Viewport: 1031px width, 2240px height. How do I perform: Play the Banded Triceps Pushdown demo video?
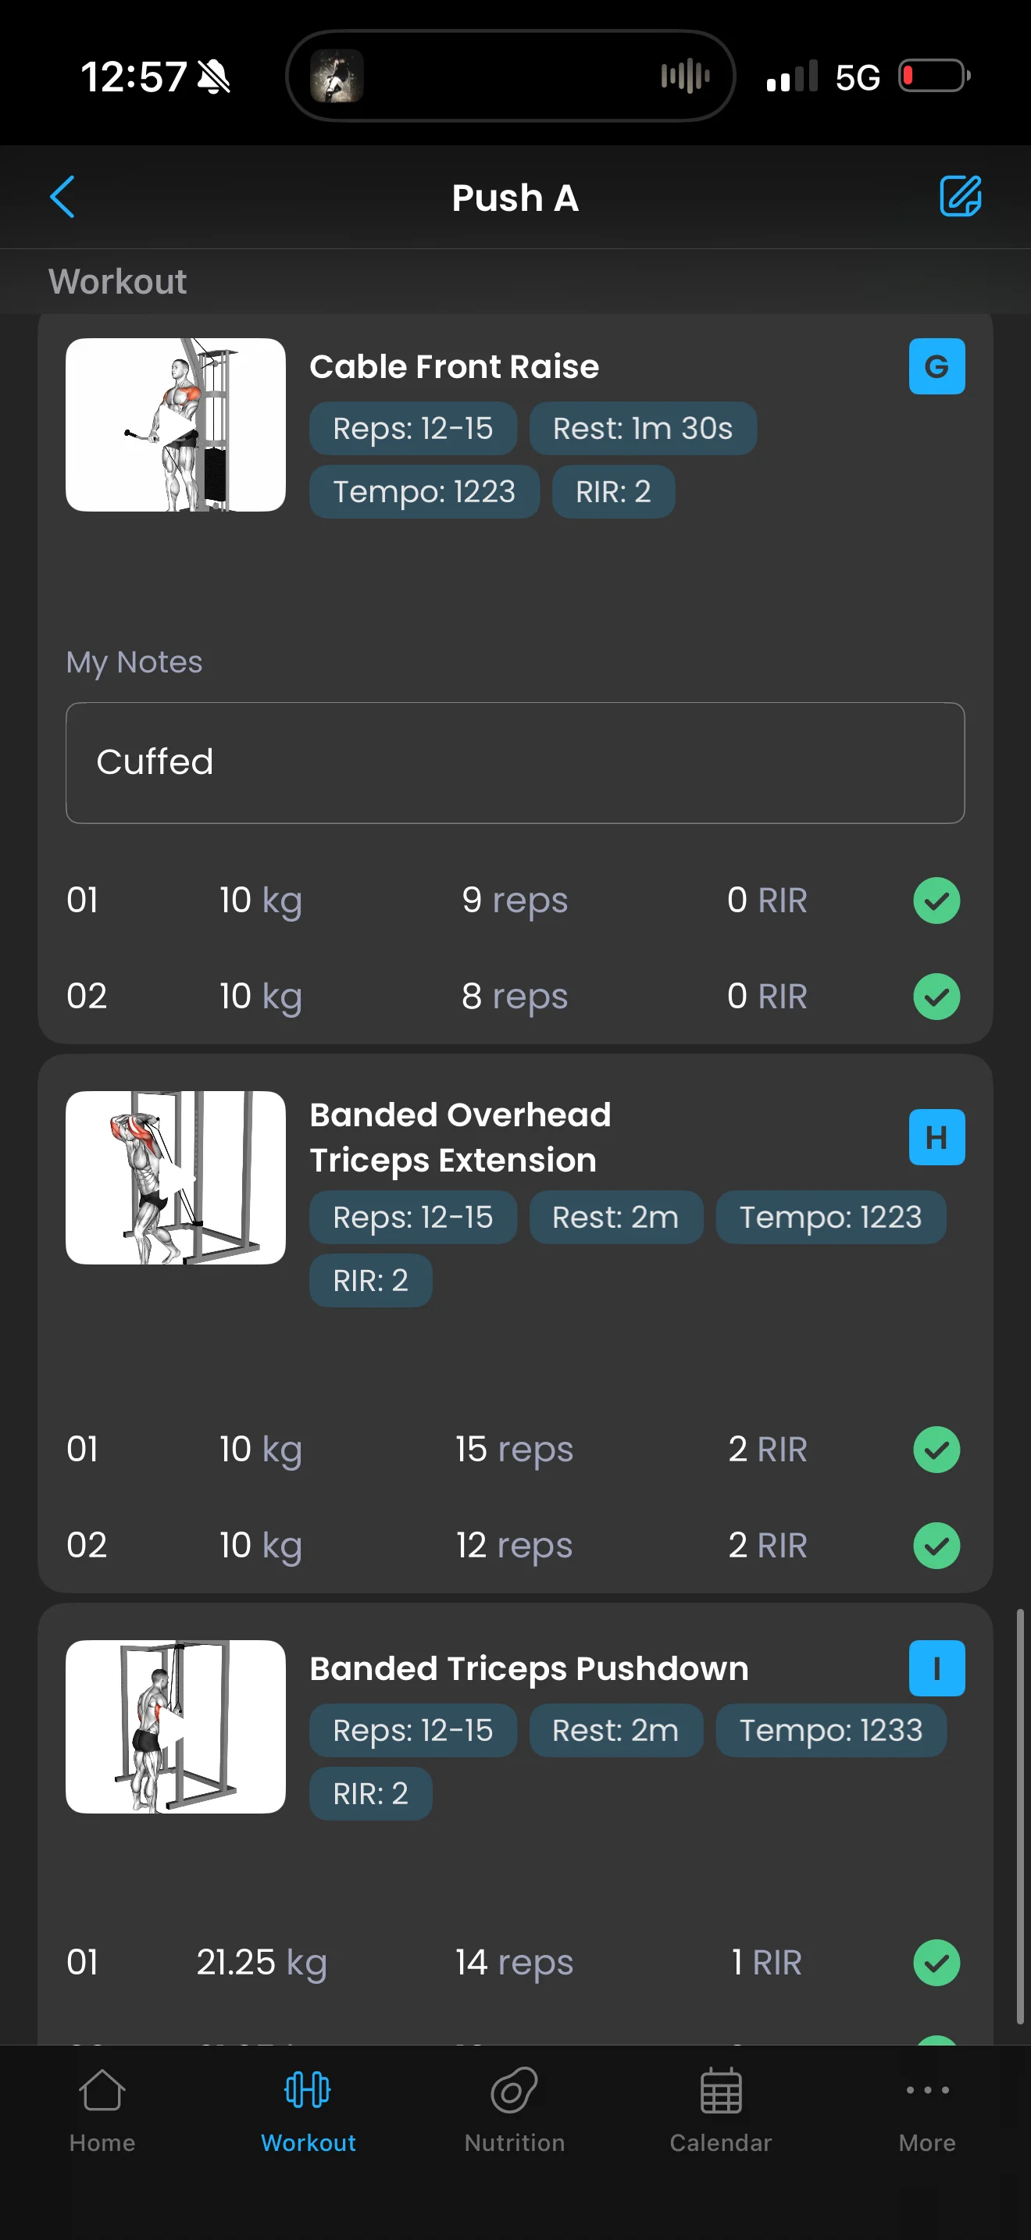pos(176,1726)
